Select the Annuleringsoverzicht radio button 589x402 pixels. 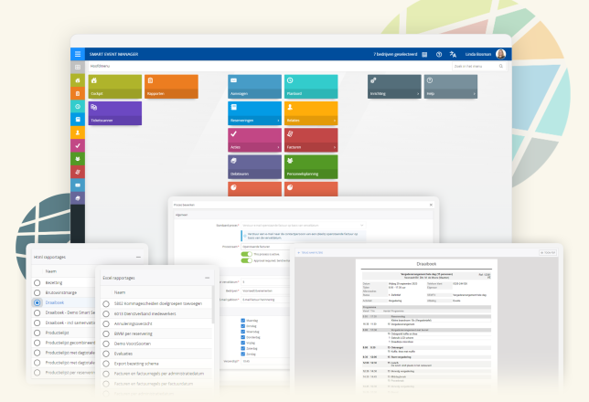point(106,323)
